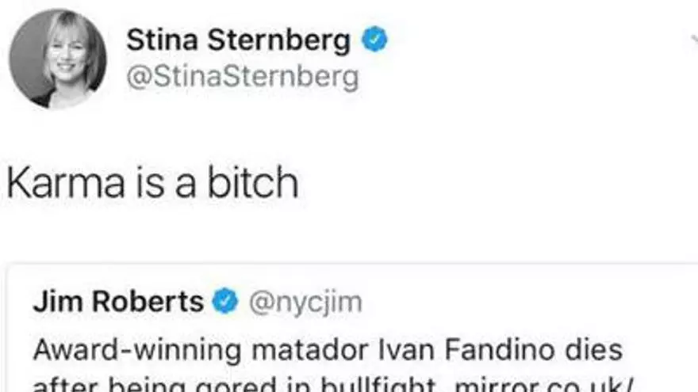Click the @StinaSternberg handle

[243, 78]
